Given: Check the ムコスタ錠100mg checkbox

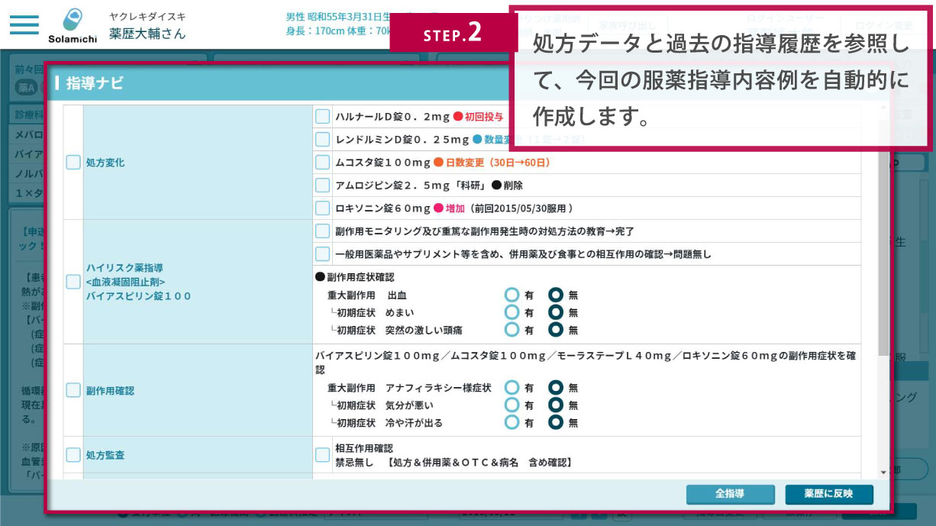Looking at the screenshot, I should coord(323,162).
